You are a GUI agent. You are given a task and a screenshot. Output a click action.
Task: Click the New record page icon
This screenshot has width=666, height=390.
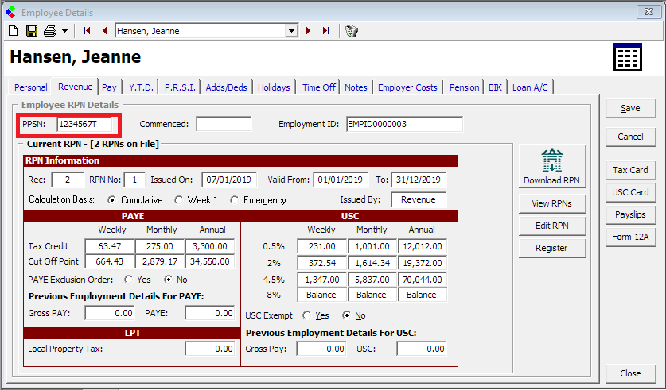pyautogui.click(x=13, y=31)
